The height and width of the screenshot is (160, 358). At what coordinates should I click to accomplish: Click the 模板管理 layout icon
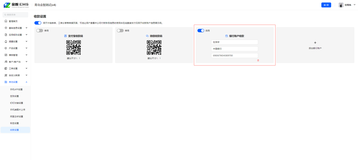pyautogui.click(x=6, y=55)
